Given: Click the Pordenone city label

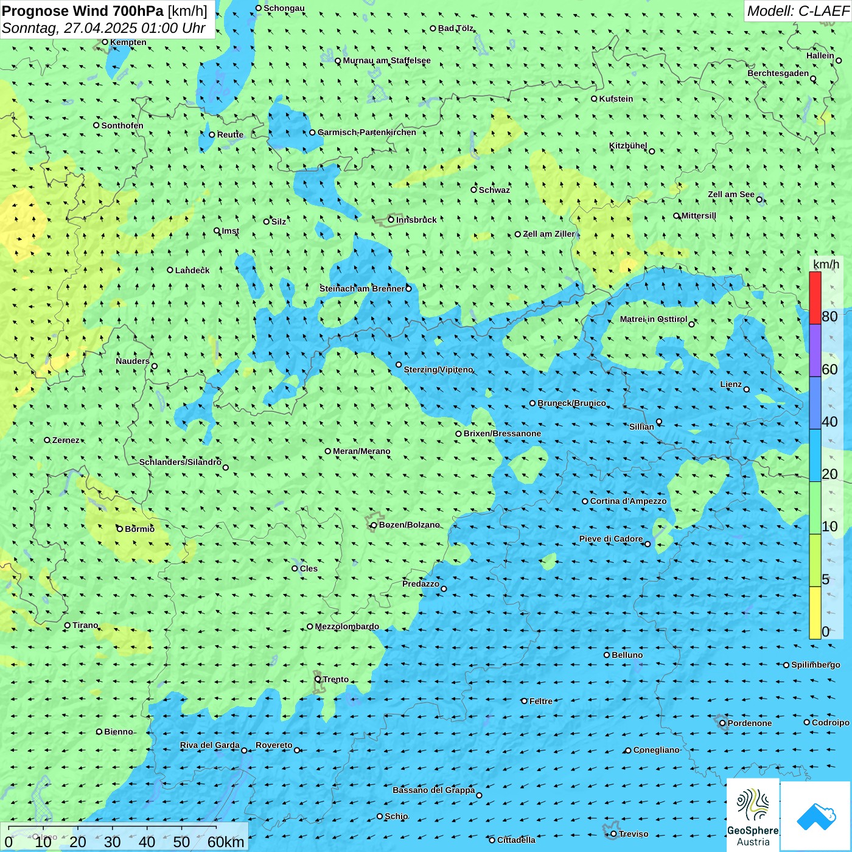Looking at the screenshot, I should click(x=750, y=723).
